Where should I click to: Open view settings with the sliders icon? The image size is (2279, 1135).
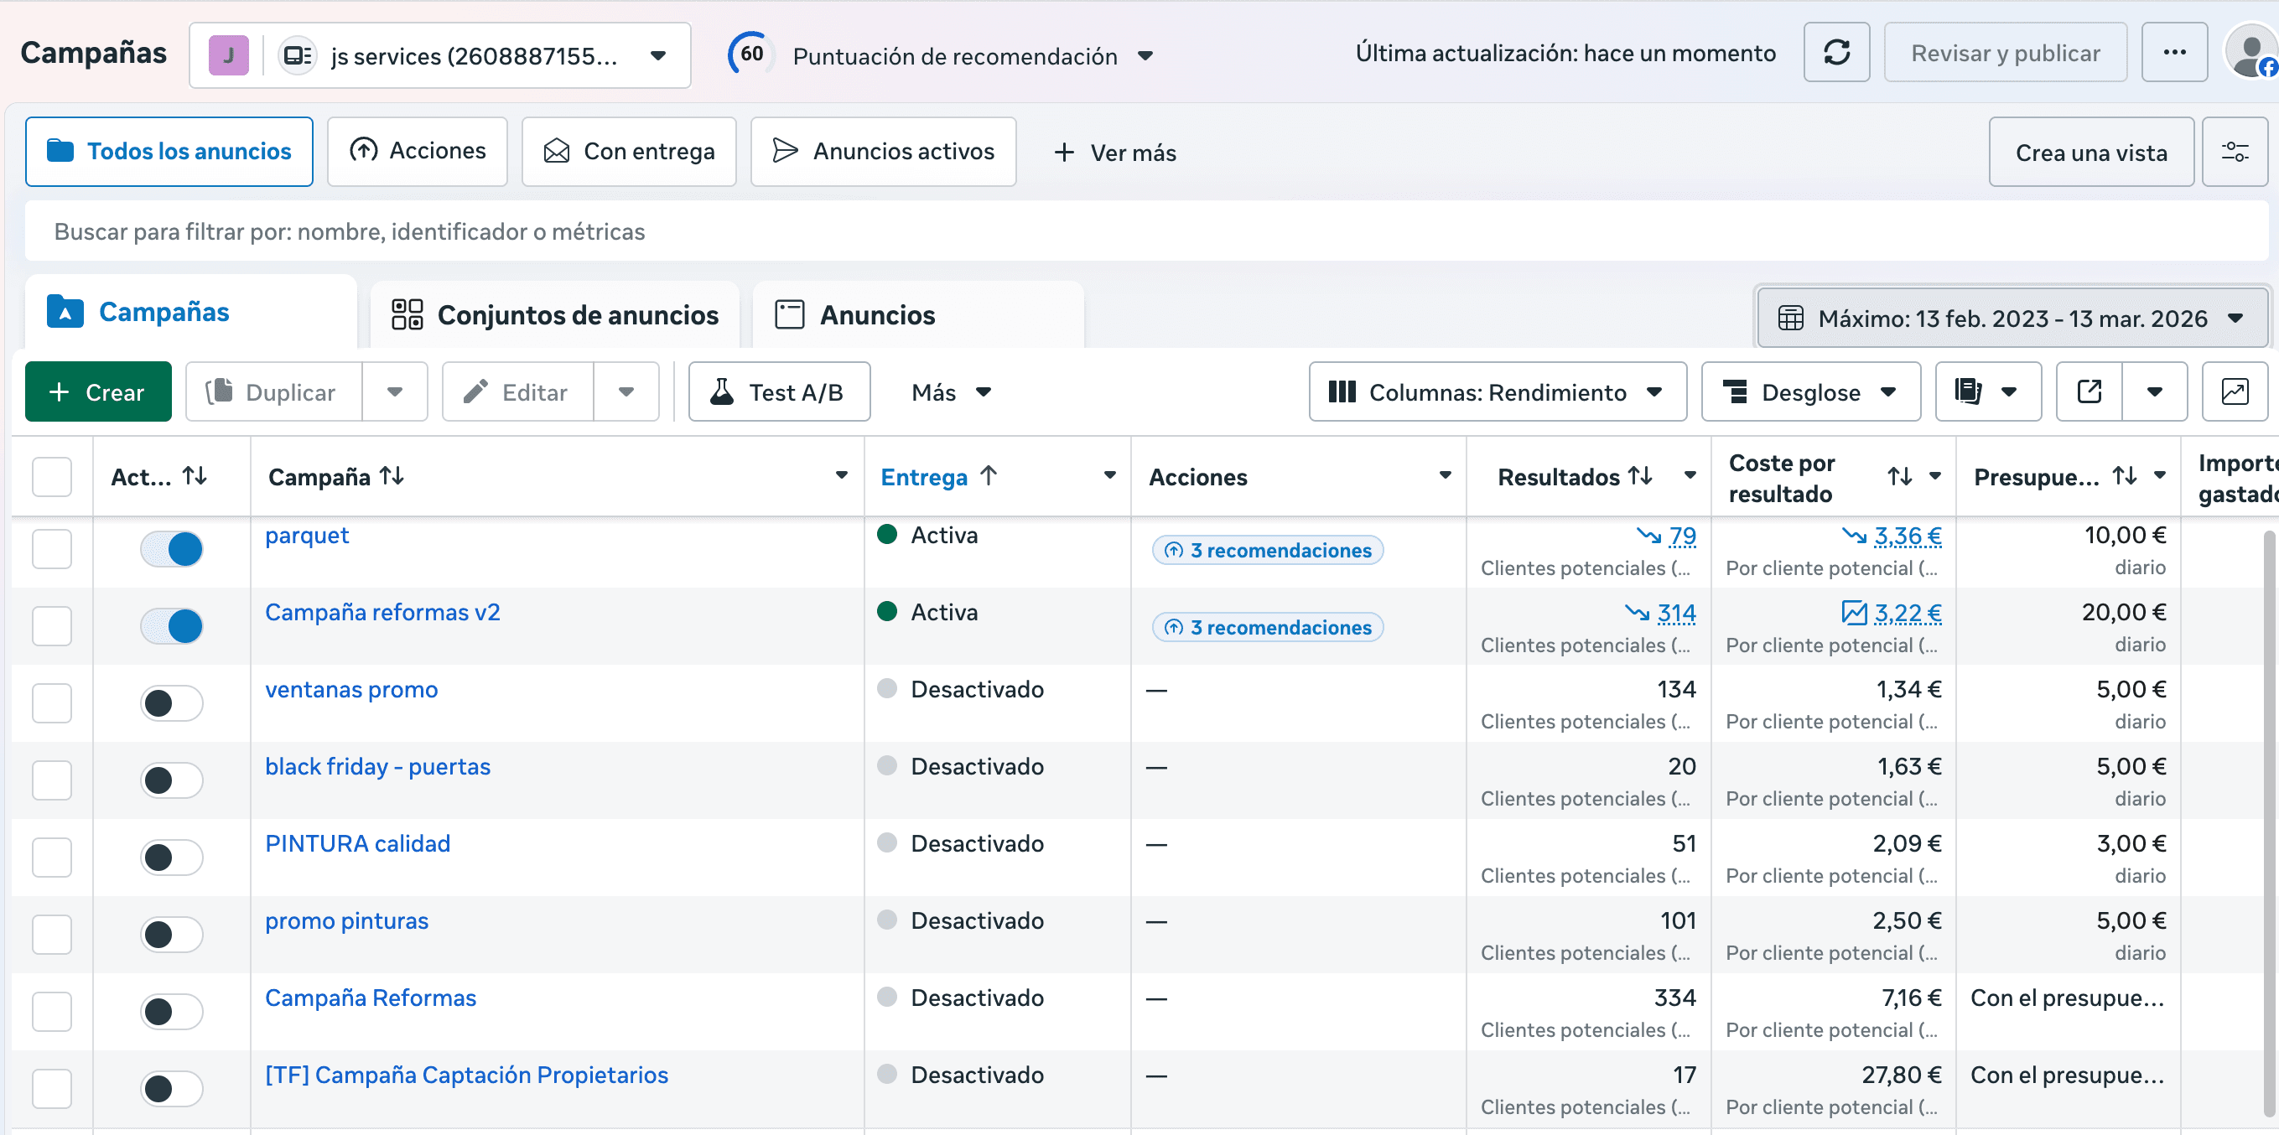coord(2235,151)
